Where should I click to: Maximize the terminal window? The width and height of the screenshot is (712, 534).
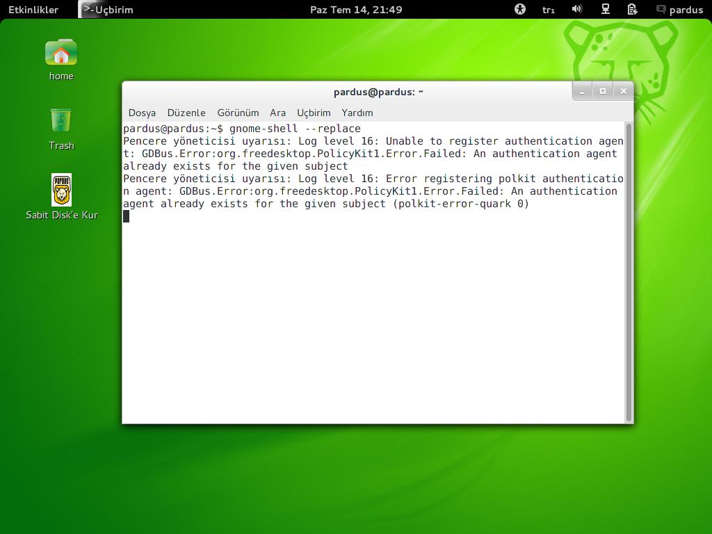pos(603,91)
